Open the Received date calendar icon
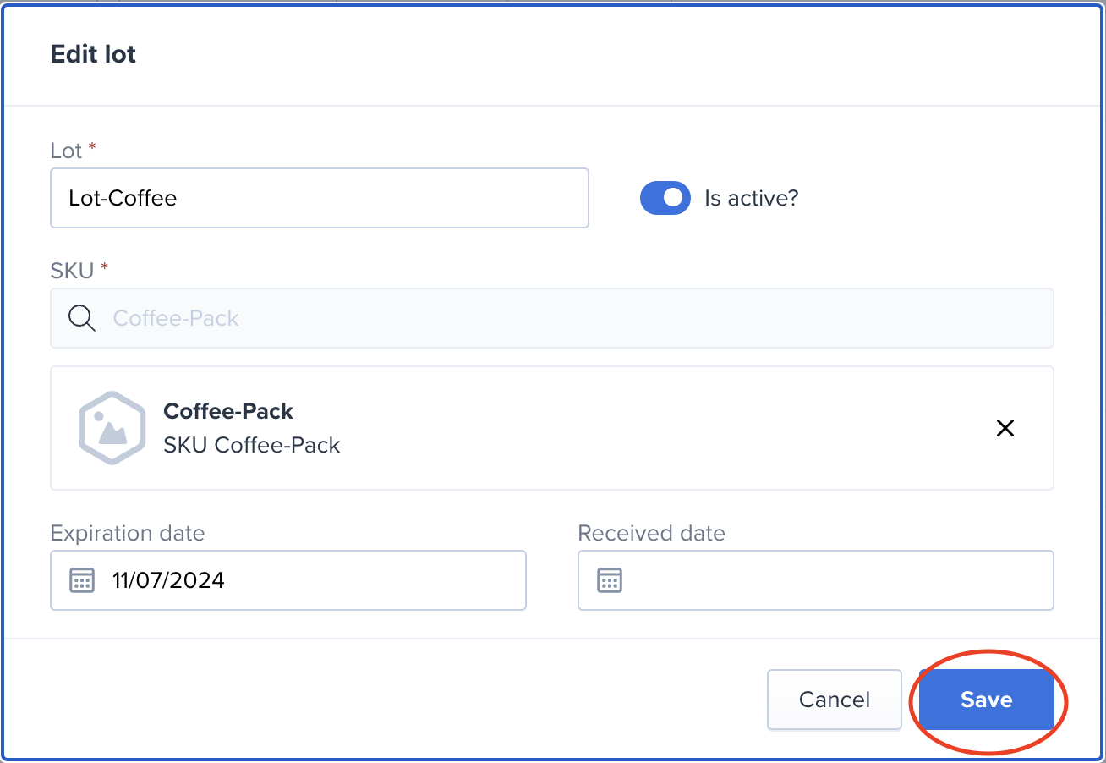1106x763 pixels. [610, 580]
